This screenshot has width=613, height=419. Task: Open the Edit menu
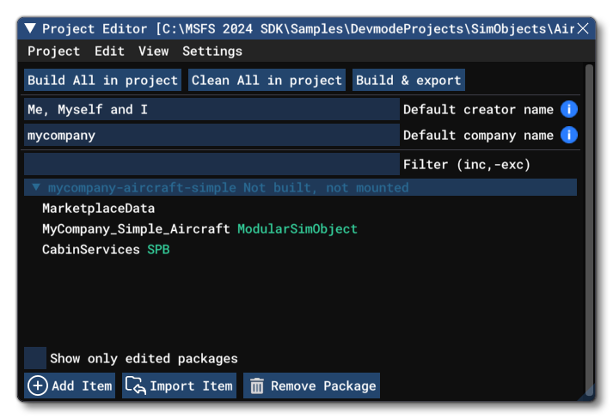click(109, 52)
